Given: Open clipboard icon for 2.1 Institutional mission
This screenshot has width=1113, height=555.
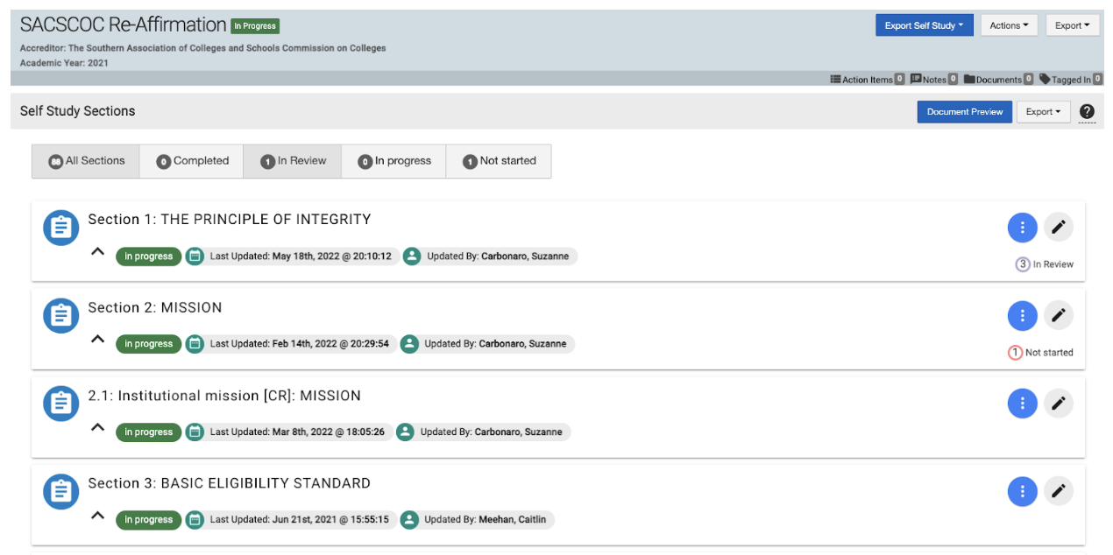Looking at the screenshot, I should (60, 404).
